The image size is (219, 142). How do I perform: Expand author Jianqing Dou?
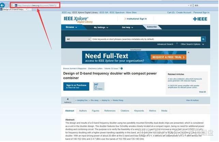(81, 100)
